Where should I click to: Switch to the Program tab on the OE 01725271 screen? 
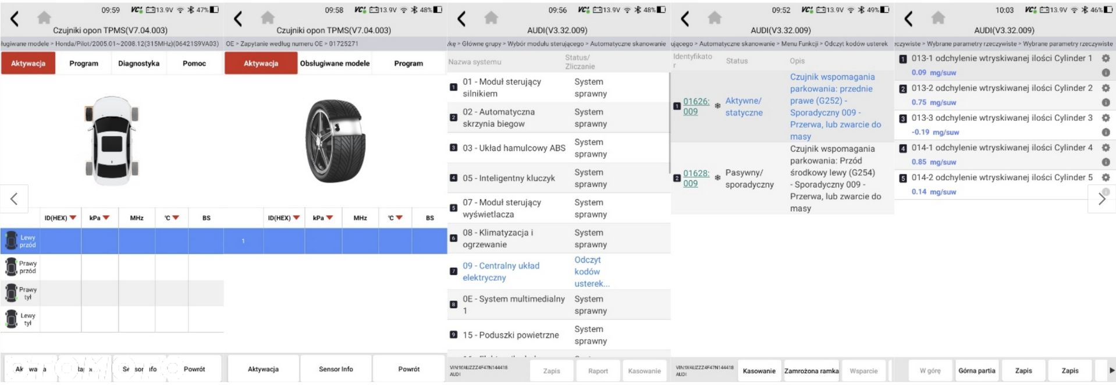(408, 63)
